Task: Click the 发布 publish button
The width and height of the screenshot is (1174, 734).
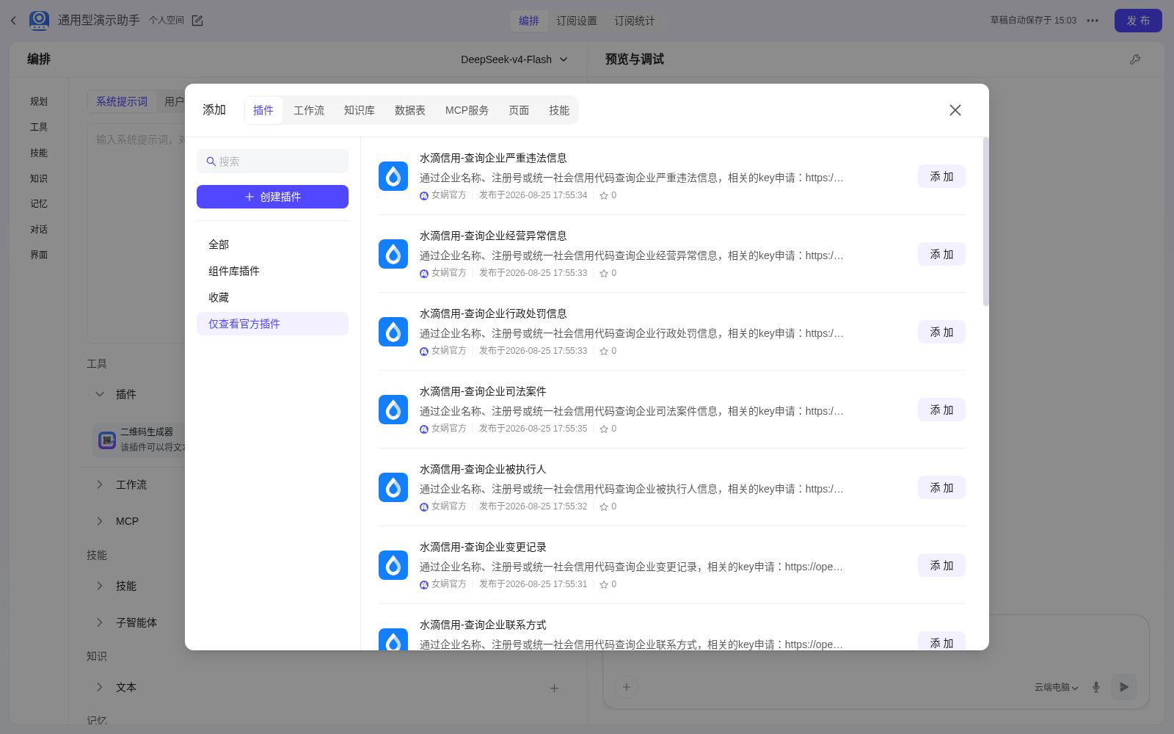Action: pos(1138,21)
